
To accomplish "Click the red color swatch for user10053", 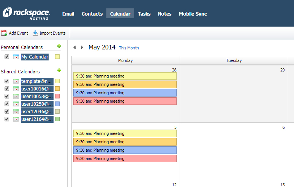I will pyautogui.click(x=57, y=96).
